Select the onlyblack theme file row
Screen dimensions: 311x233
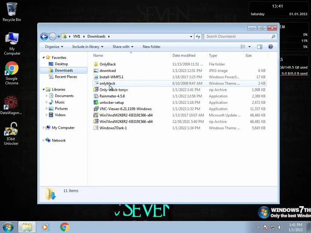pyautogui.click(x=179, y=83)
